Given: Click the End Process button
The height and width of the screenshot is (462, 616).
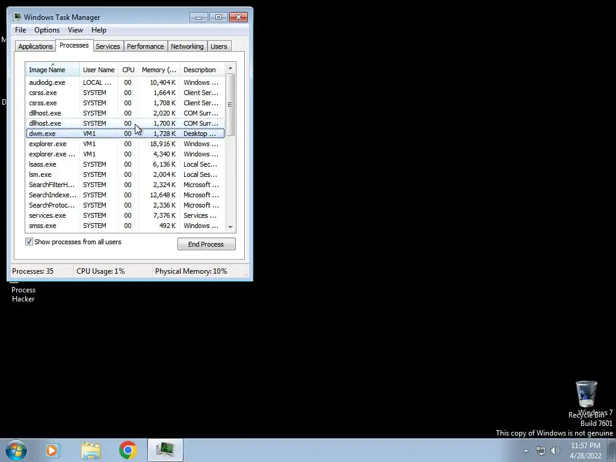Looking at the screenshot, I should (x=206, y=244).
